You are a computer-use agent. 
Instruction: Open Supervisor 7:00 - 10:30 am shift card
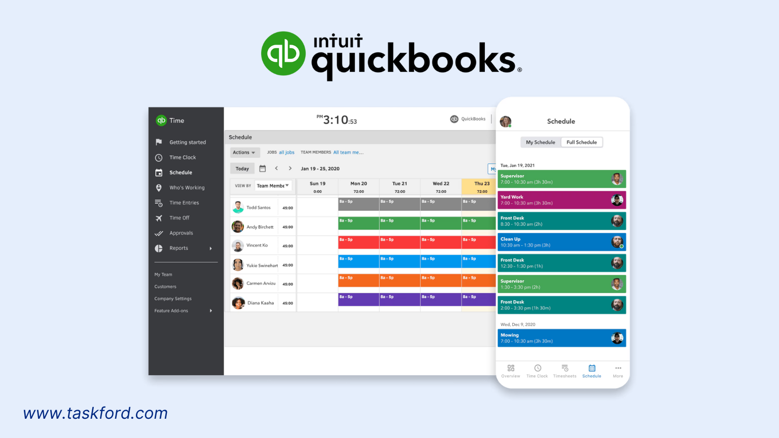pyautogui.click(x=562, y=179)
